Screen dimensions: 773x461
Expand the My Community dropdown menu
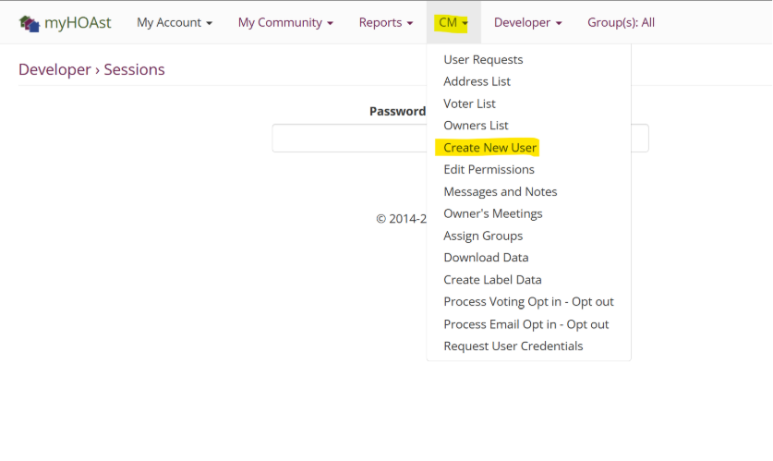click(x=285, y=22)
